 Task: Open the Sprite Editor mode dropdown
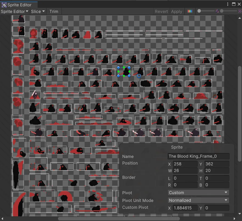coord(15,12)
